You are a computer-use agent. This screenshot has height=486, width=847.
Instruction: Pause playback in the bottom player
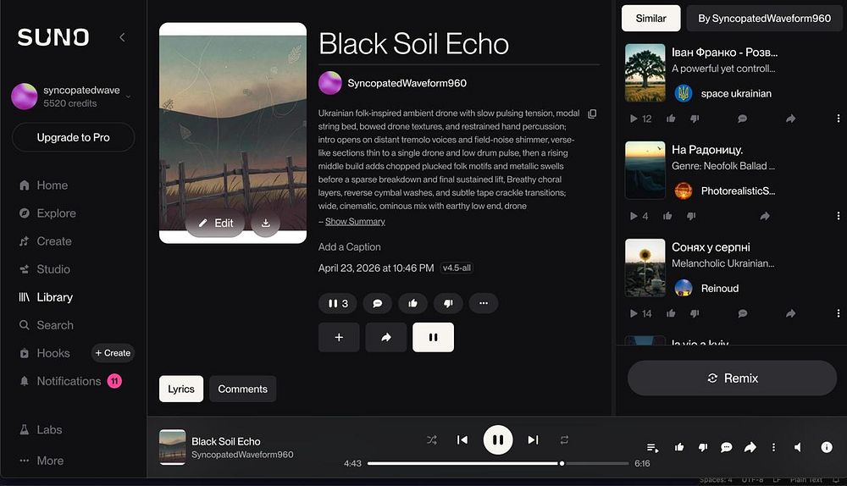(498, 440)
